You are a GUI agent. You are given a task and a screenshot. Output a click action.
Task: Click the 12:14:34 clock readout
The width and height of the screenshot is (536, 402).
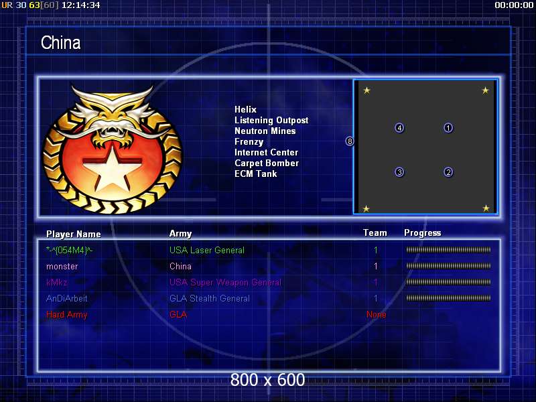(80, 5)
